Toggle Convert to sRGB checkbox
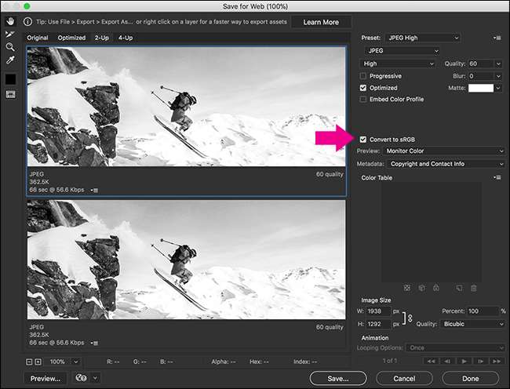 [x=362, y=139]
